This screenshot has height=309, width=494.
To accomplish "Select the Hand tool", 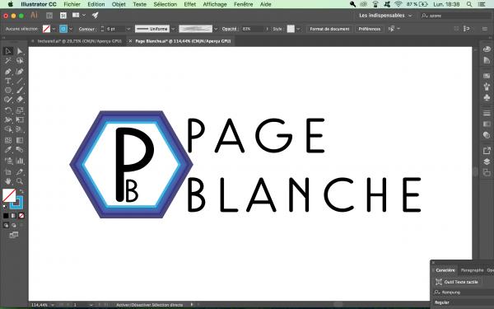I will pyautogui.click(x=8, y=181).
